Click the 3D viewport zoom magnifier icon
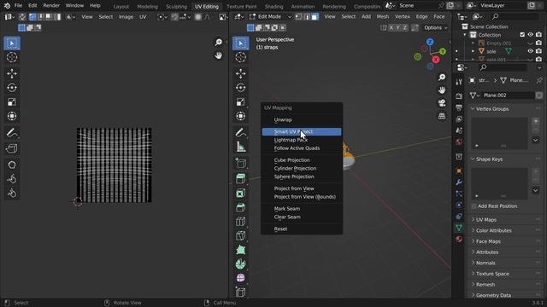Image resolution: width=547 pixels, height=307 pixels. [442, 78]
